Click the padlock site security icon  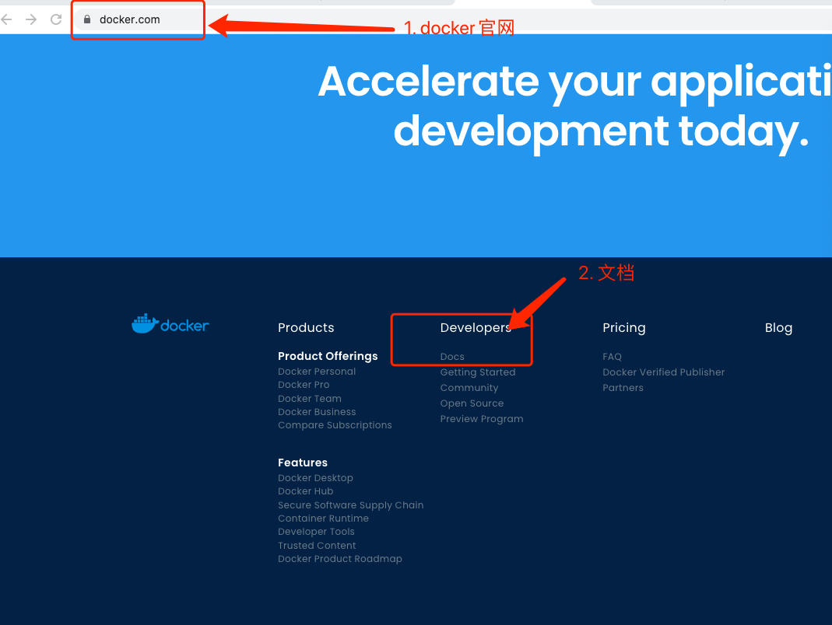[87, 19]
